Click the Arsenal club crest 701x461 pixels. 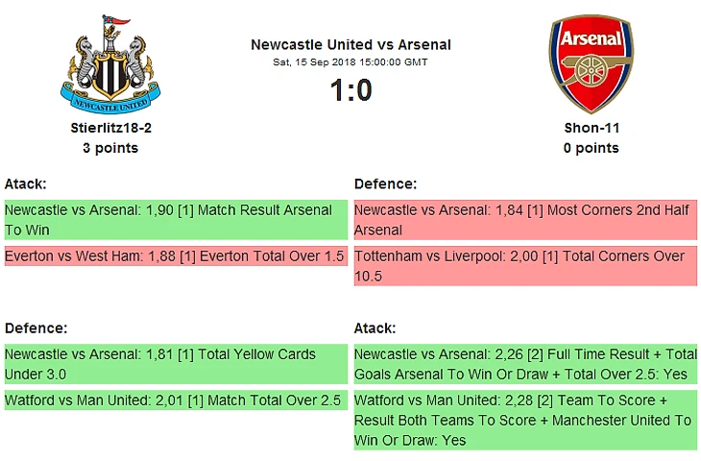[591, 62]
